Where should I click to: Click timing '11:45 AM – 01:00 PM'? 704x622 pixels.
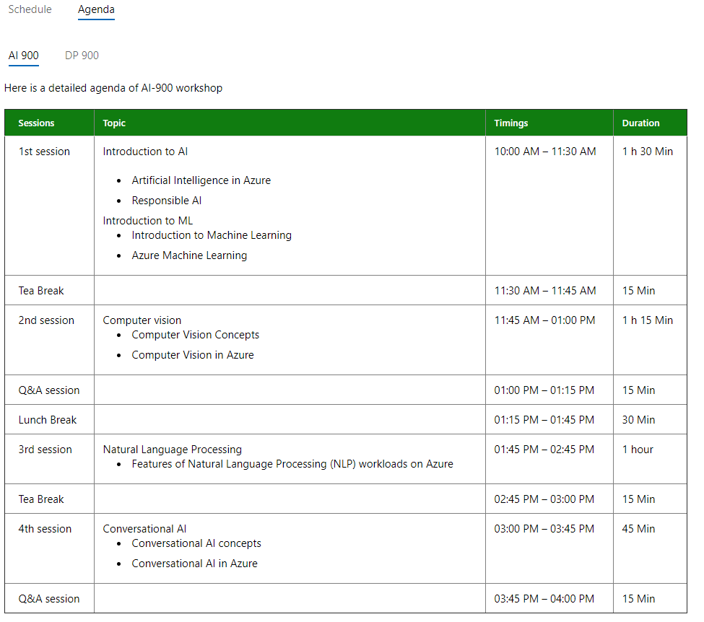(544, 320)
